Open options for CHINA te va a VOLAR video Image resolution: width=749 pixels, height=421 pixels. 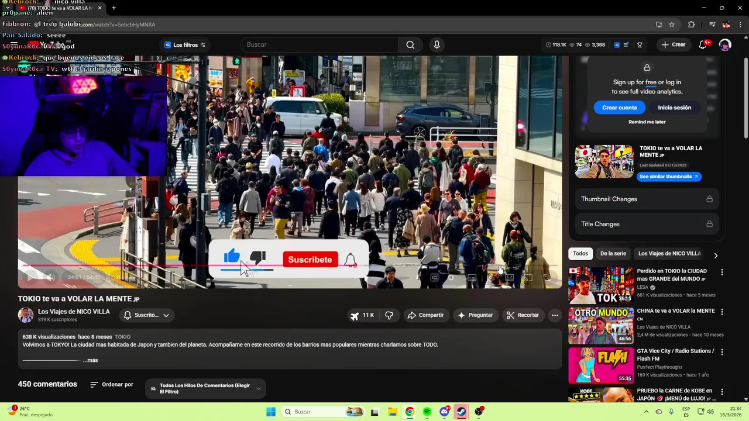721,312
